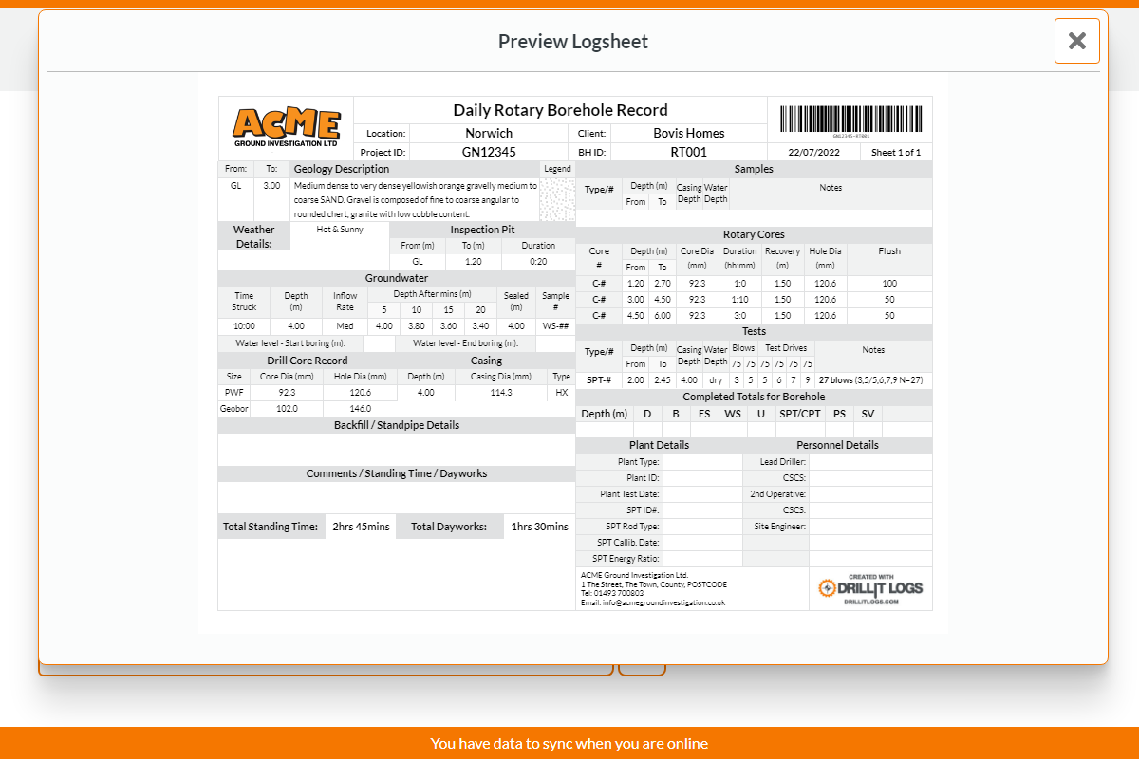Screen dimensions: 1139x759
Task: Click Comments / Standing Time / Dayworks header
Action: coord(397,473)
